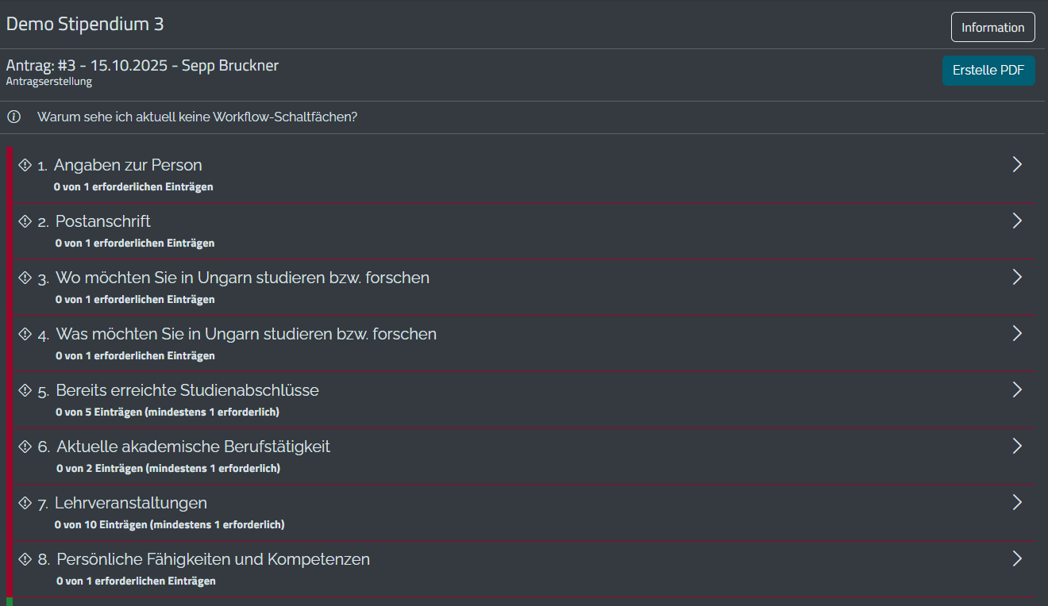
Task: Click the info circle icon in the notice bar
Action: tap(13, 117)
